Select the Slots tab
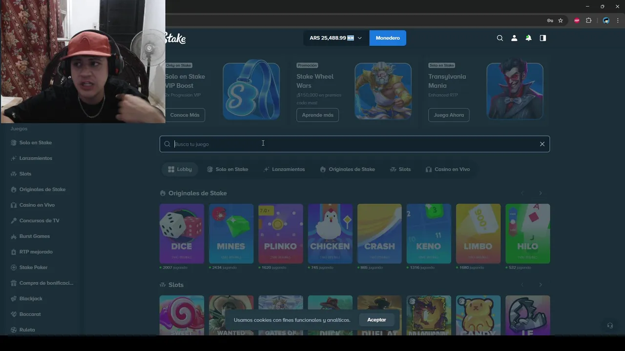The image size is (625, 351). [400, 169]
